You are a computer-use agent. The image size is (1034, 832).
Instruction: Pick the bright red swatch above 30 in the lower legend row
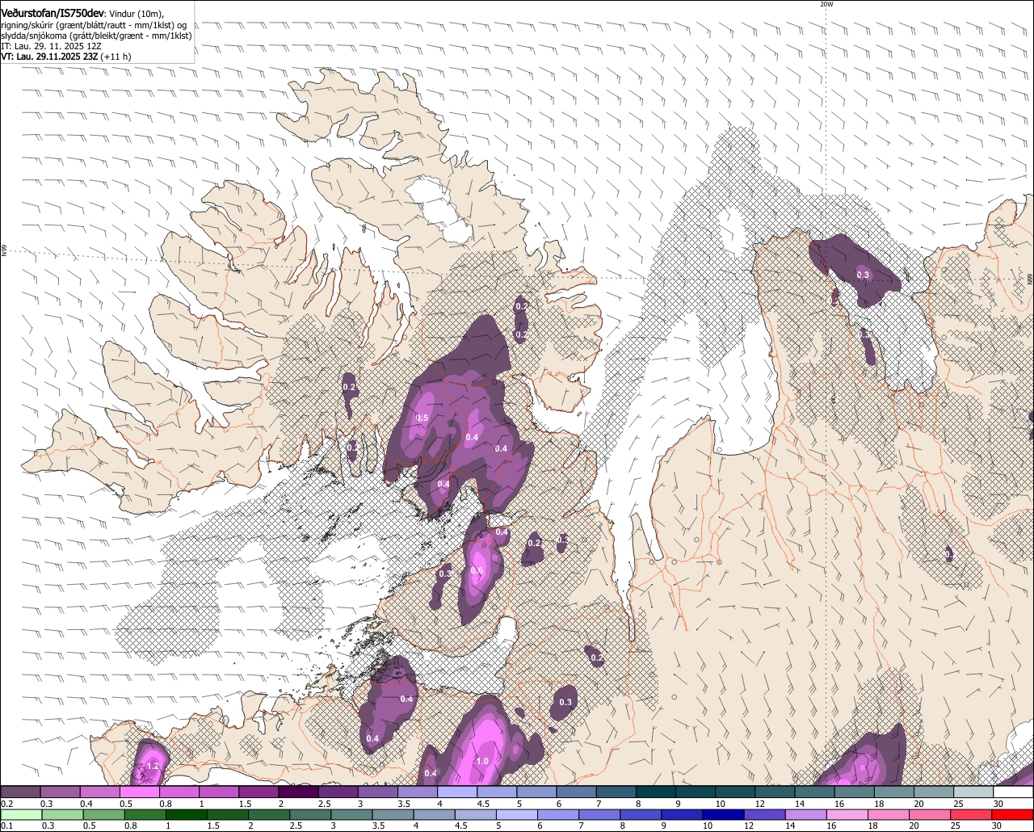coord(1014,814)
